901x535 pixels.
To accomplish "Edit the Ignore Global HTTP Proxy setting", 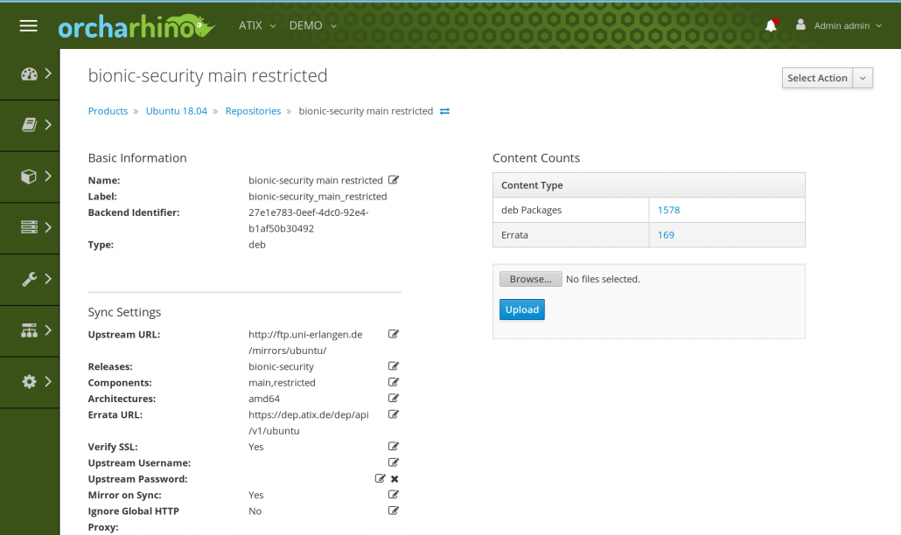I will (x=394, y=511).
